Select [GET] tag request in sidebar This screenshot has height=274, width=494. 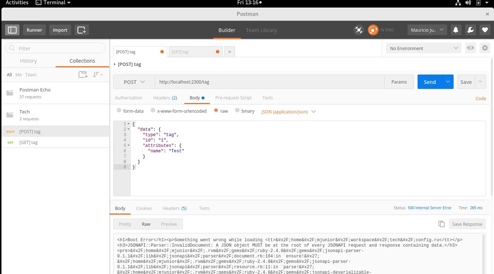tap(55, 142)
